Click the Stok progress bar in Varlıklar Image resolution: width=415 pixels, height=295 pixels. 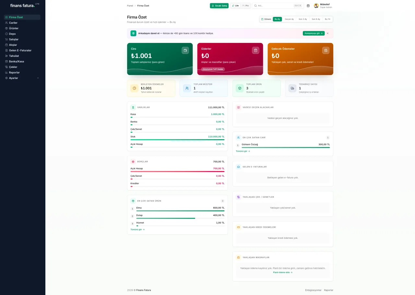(x=177, y=140)
